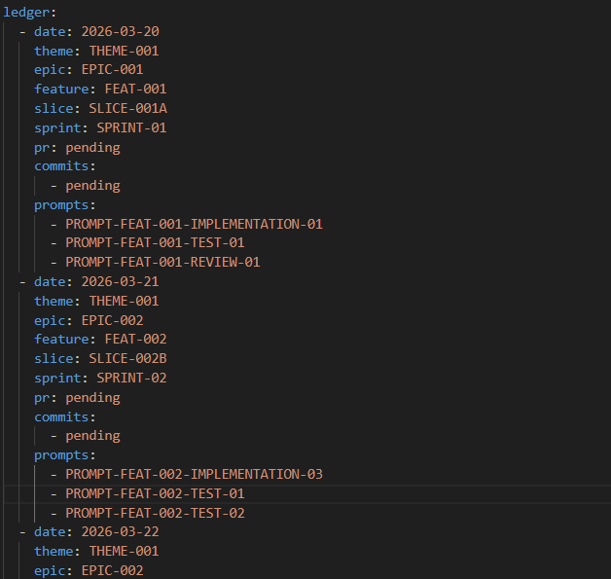The height and width of the screenshot is (579, 611).
Task: Place cursor on SPRINT-01 value
Action: pyautogui.click(x=131, y=127)
